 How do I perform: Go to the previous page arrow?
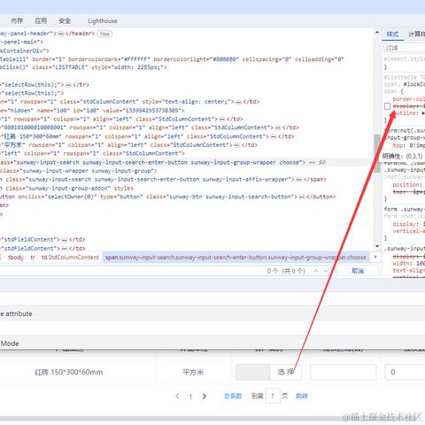(177, 396)
